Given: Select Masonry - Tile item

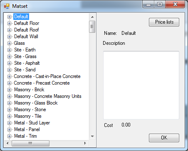Looking at the screenshot, I should tap(28, 116).
